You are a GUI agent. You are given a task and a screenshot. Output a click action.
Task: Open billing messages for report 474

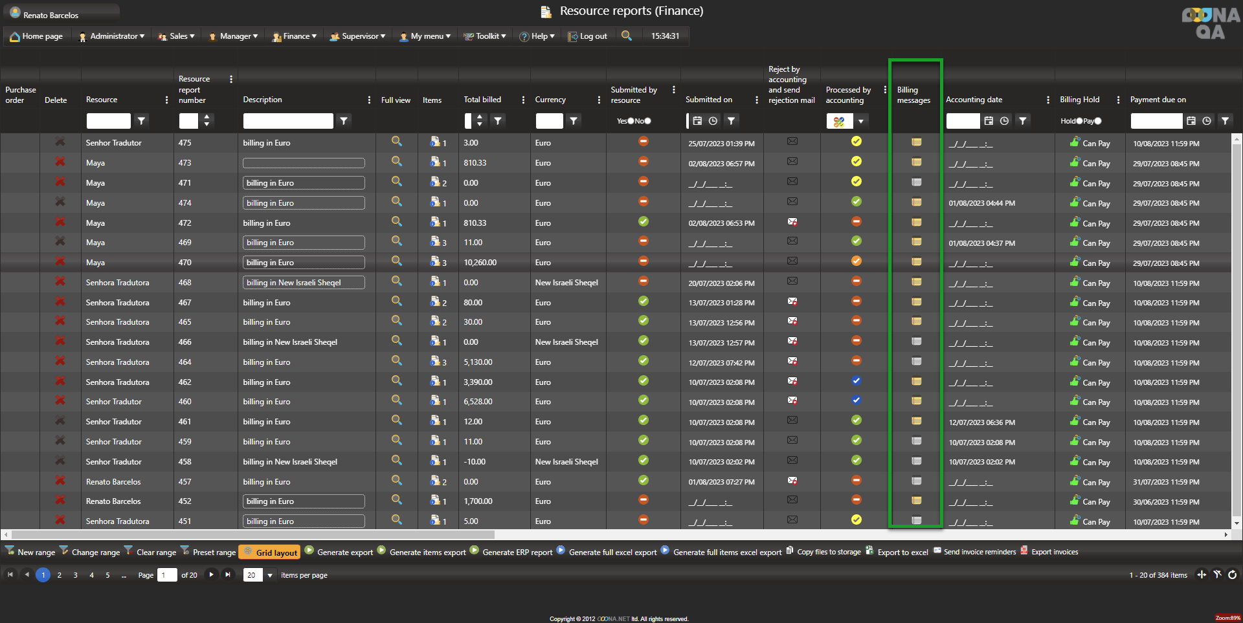916,202
